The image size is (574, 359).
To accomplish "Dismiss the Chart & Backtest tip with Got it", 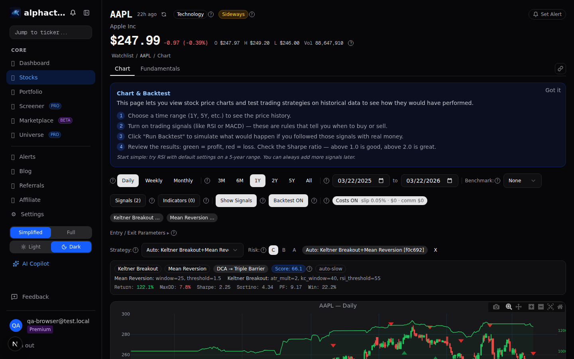I will click(x=553, y=90).
